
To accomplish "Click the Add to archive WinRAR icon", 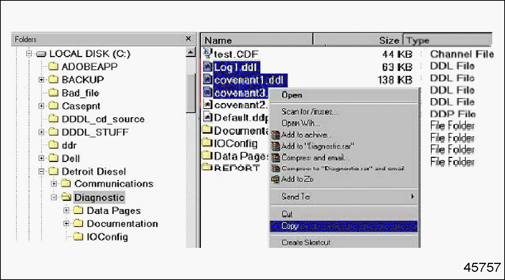I will pos(276,135).
